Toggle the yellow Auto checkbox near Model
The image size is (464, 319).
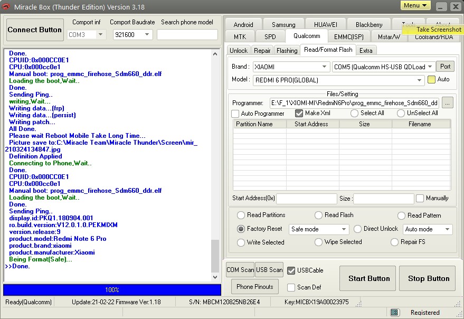[431, 79]
